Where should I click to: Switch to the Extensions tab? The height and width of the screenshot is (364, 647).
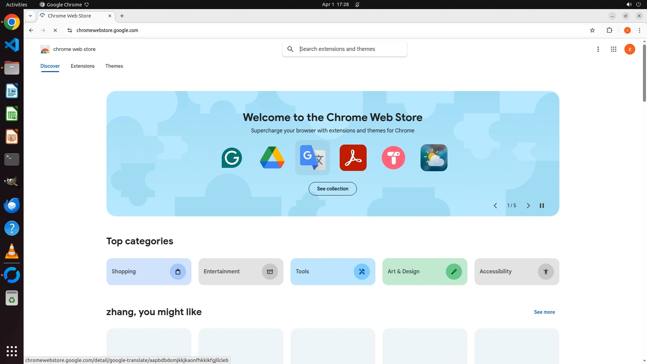[83, 66]
